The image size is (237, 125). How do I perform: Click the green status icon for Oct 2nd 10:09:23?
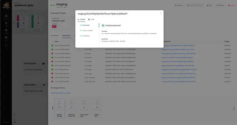(x=52, y=58)
